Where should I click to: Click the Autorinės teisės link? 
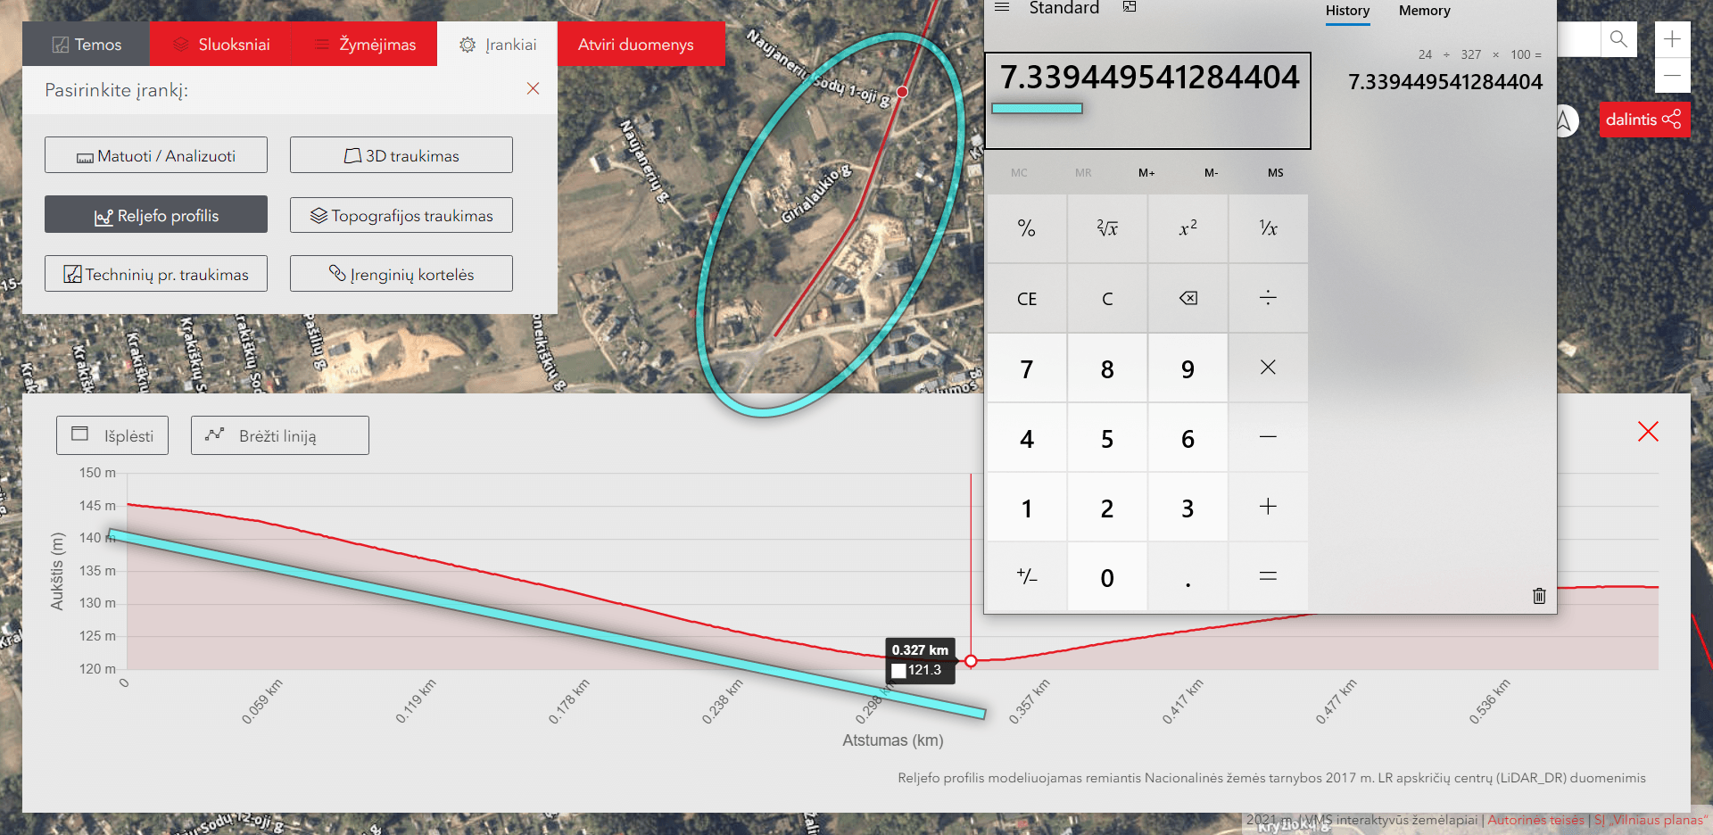coord(1535,820)
